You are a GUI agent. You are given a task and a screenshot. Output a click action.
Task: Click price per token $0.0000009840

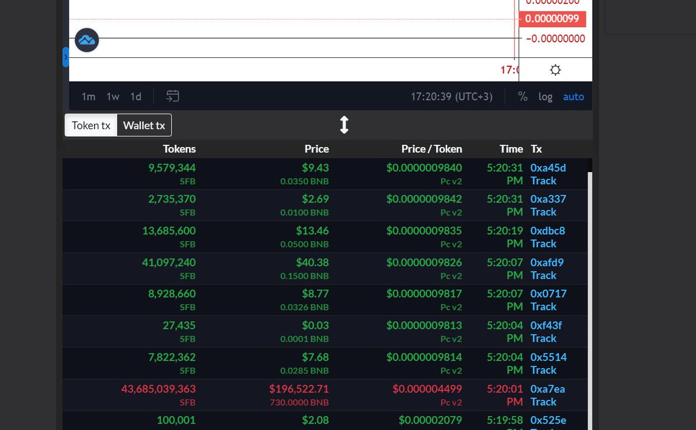(x=425, y=168)
